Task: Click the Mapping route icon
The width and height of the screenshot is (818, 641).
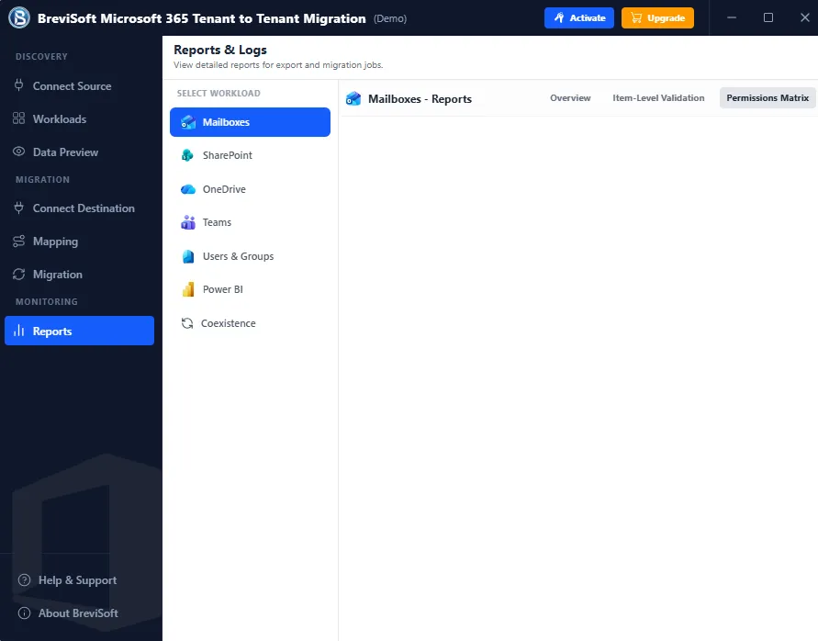Action: [18, 242]
